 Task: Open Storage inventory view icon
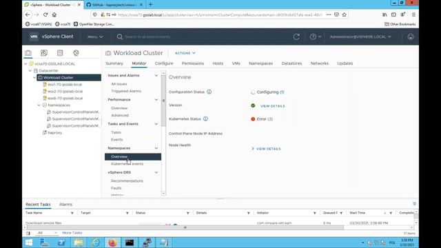coord(60,53)
